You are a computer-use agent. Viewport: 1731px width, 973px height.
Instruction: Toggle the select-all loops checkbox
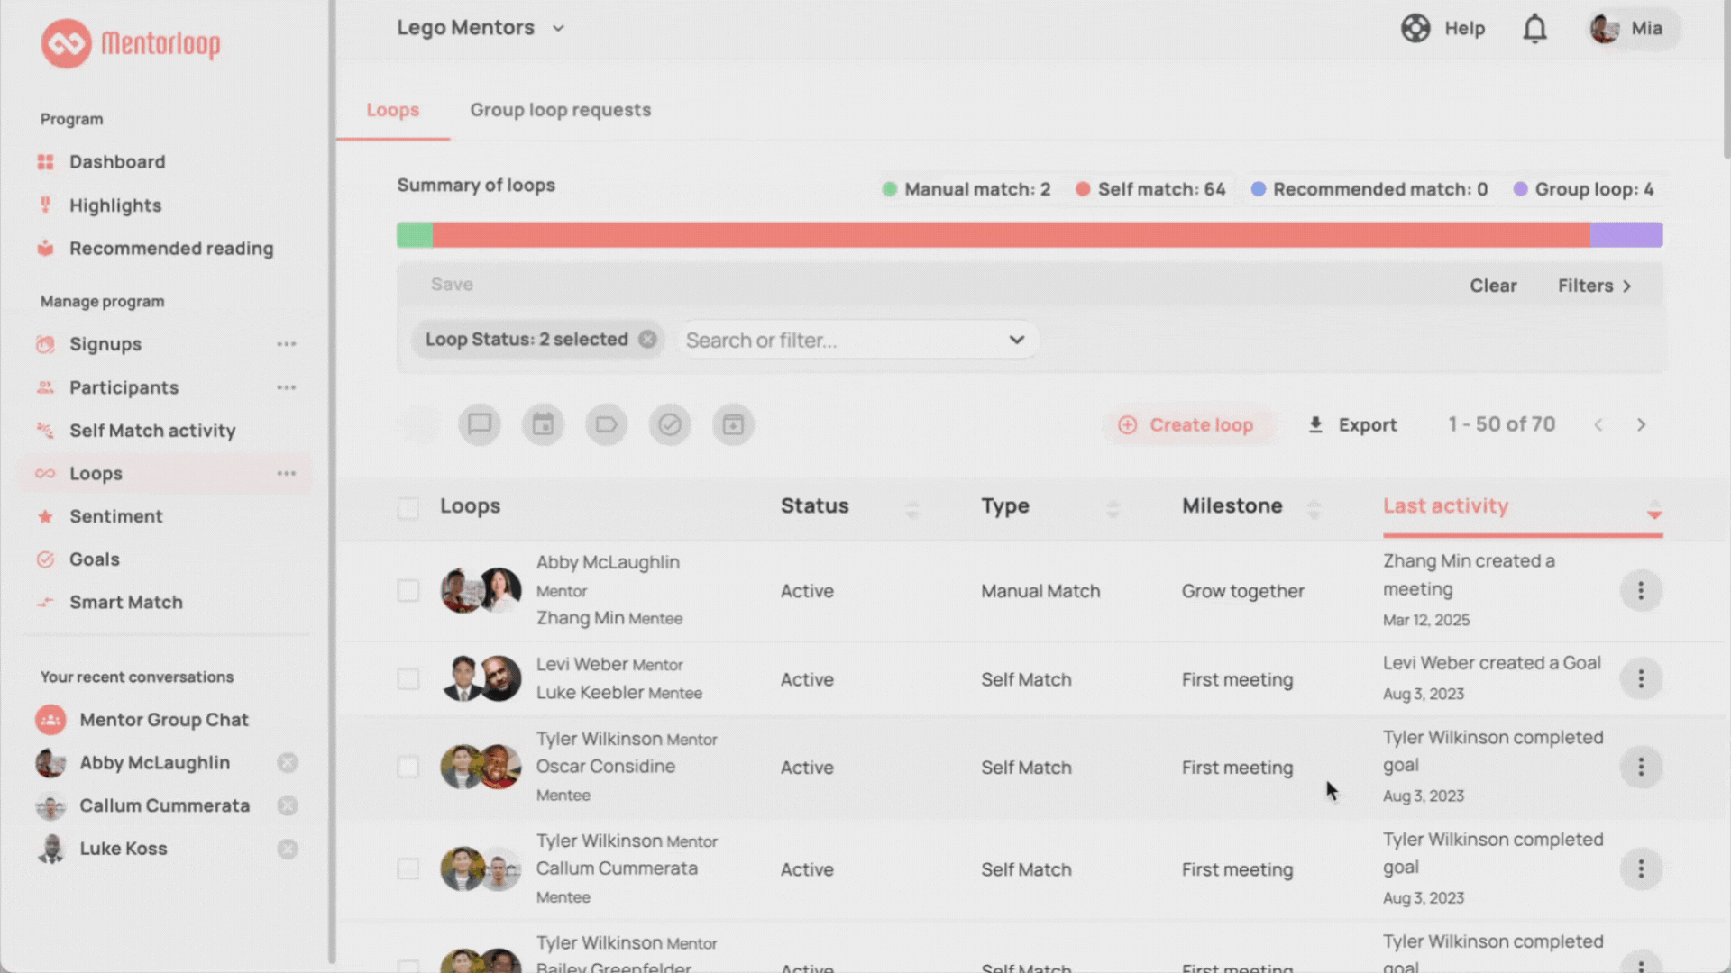(x=408, y=507)
